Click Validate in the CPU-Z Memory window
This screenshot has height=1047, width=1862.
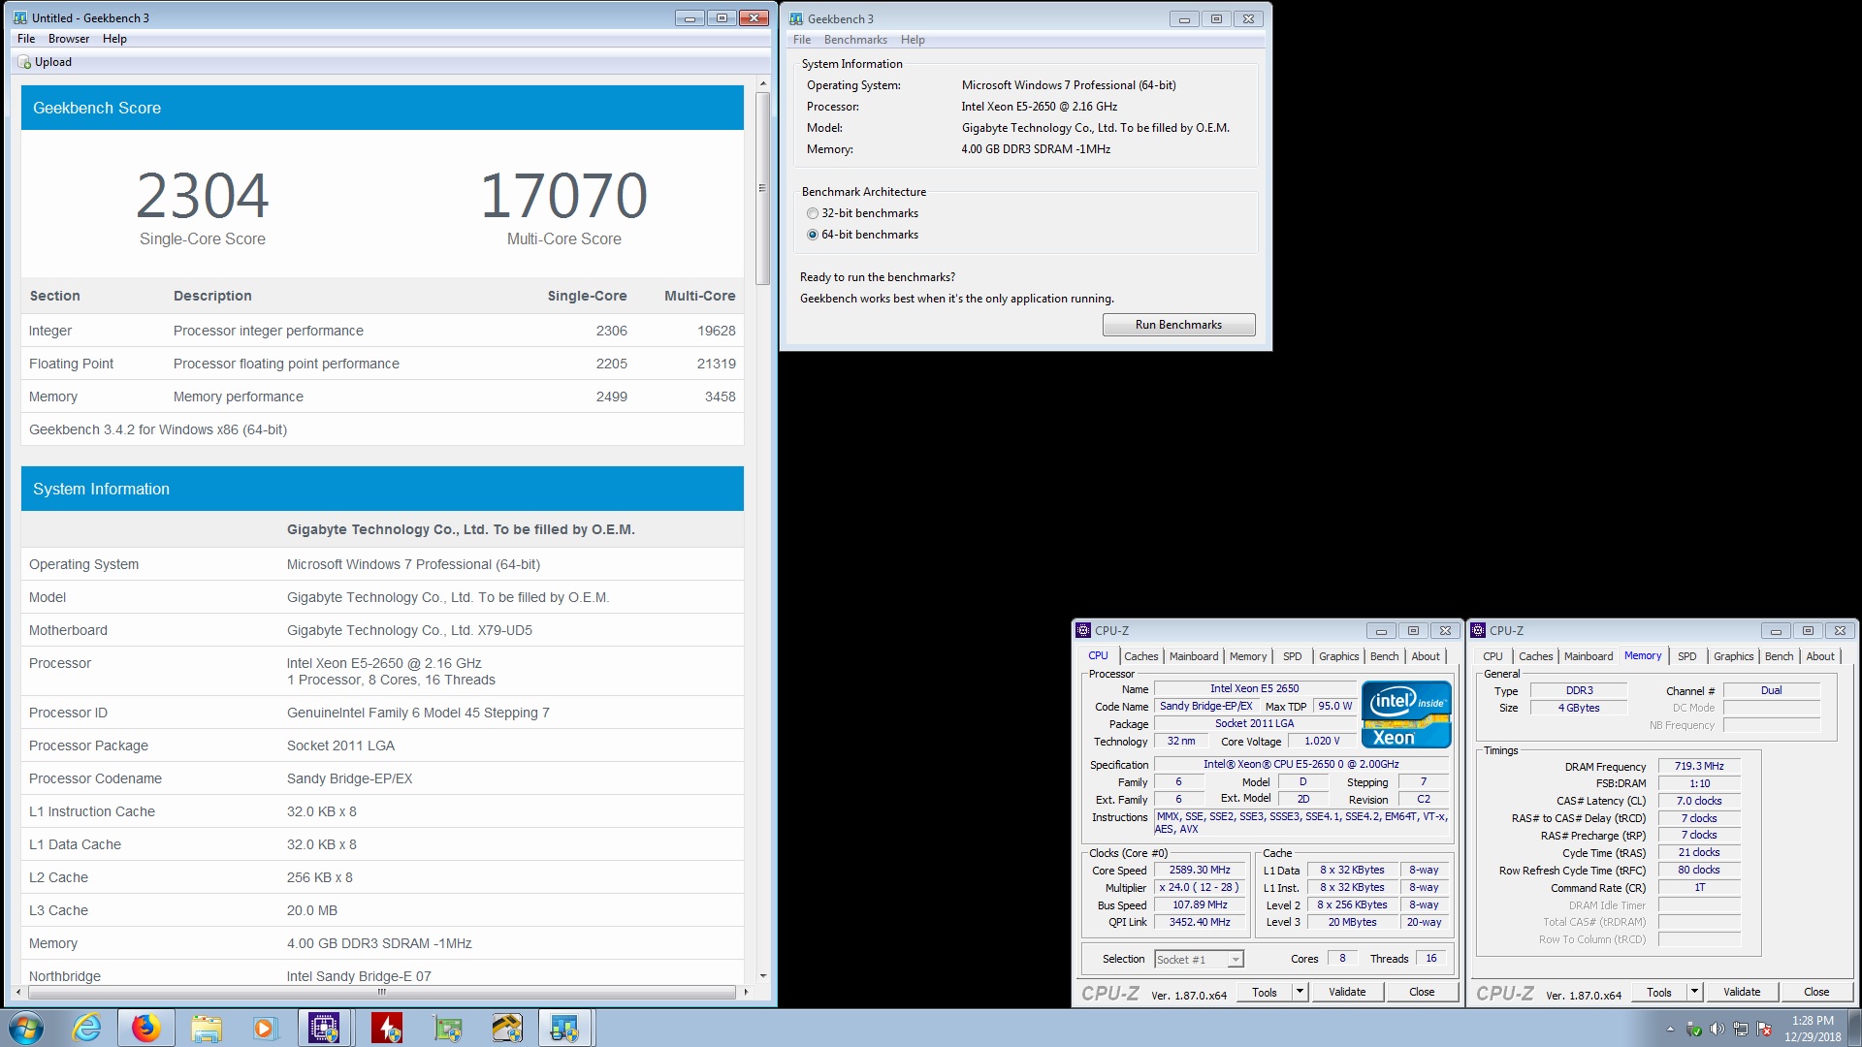tap(1742, 992)
